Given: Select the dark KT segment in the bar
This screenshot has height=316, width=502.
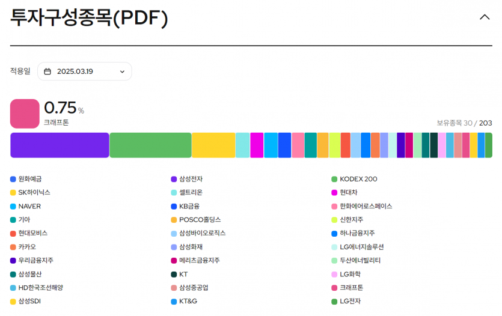Looking at the screenshot, I should pos(434,145).
